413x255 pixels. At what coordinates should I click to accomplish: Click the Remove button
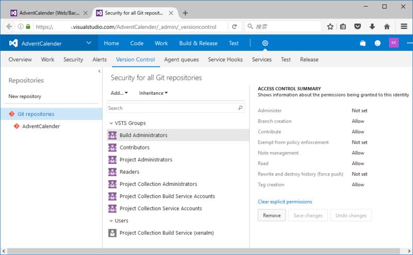point(272,215)
